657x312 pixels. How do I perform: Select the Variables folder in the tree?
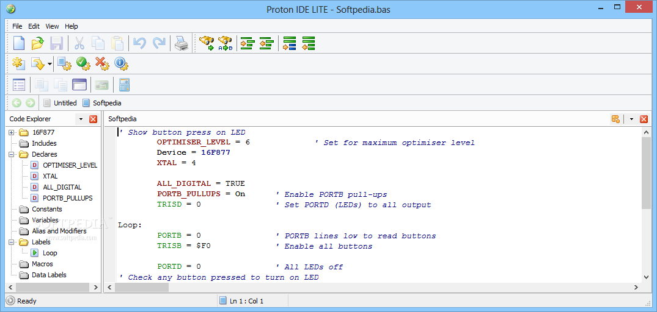[45, 220]
